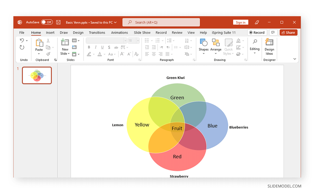Click the Redo icon
314x194 pixels.
click(22, 47)
